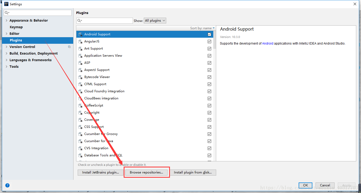Click the Ant Support plugin icon
Viewport: 361px width, 193px height.
[x=80, y=49]
